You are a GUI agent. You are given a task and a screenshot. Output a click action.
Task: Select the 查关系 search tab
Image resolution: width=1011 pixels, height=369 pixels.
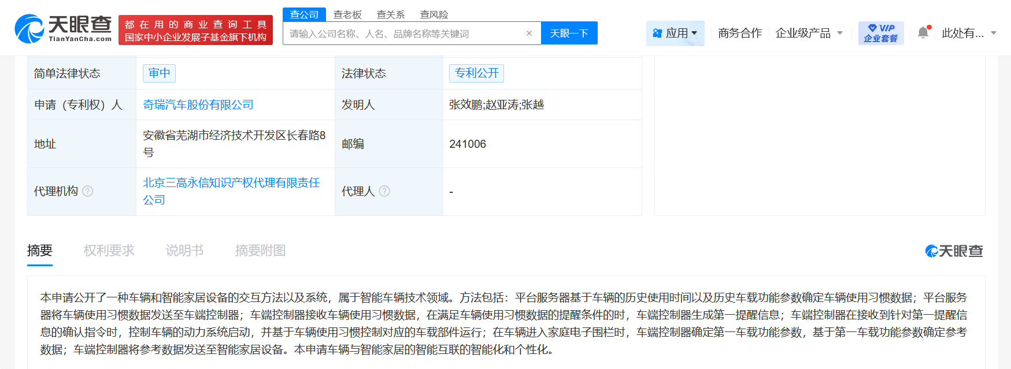[391, 14]
